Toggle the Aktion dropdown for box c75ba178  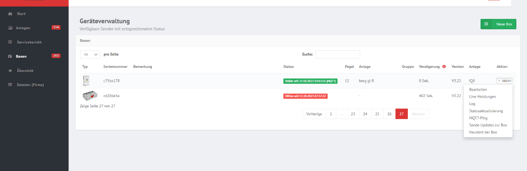tap(505, 81)
